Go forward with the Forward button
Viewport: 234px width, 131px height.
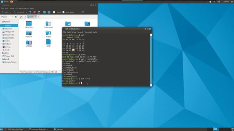[x=19, y=12]
